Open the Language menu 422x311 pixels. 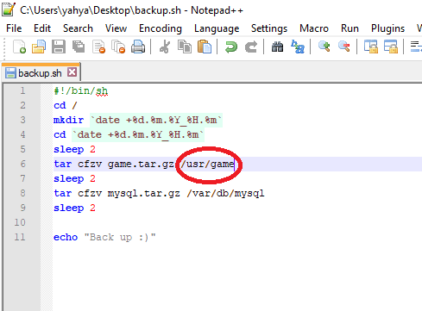point(217,28)
